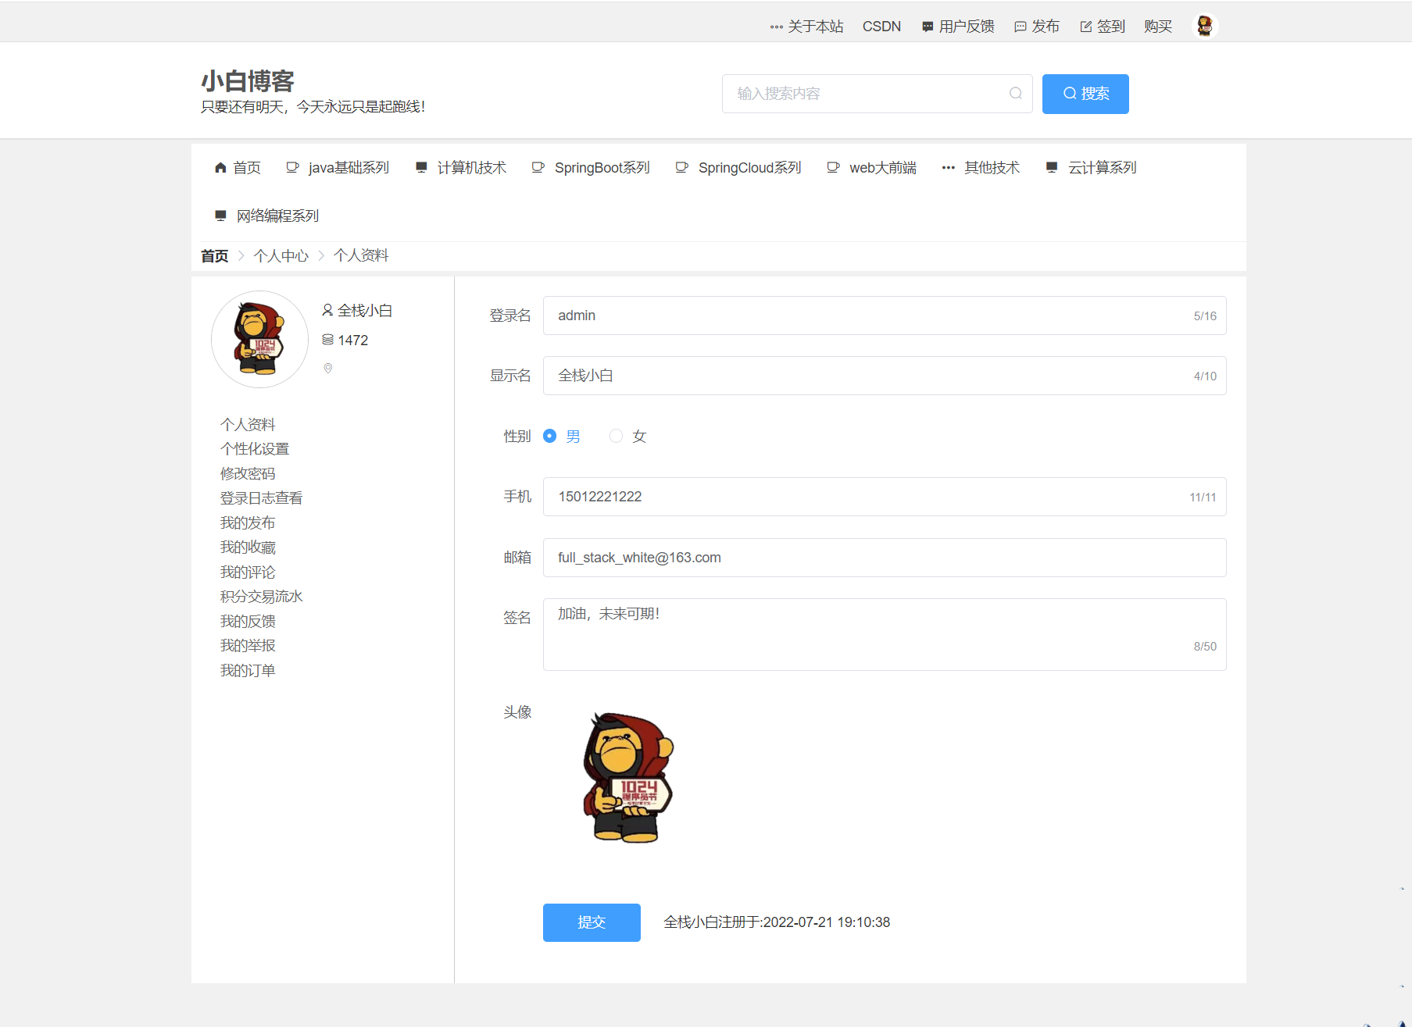Open the user avatar in top bar
Viewport: 1412px width, 1027px height.
tap(1205, 27)
